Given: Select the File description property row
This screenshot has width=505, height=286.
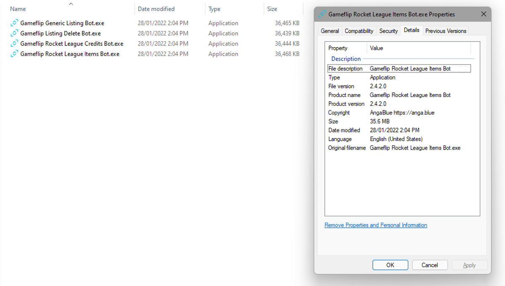Looking at the screenshot, I should tap(345, 68).
